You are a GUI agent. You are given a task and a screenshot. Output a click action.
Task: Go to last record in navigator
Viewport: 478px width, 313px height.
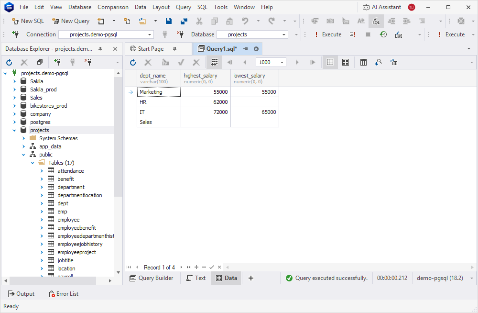click(189, 268)
